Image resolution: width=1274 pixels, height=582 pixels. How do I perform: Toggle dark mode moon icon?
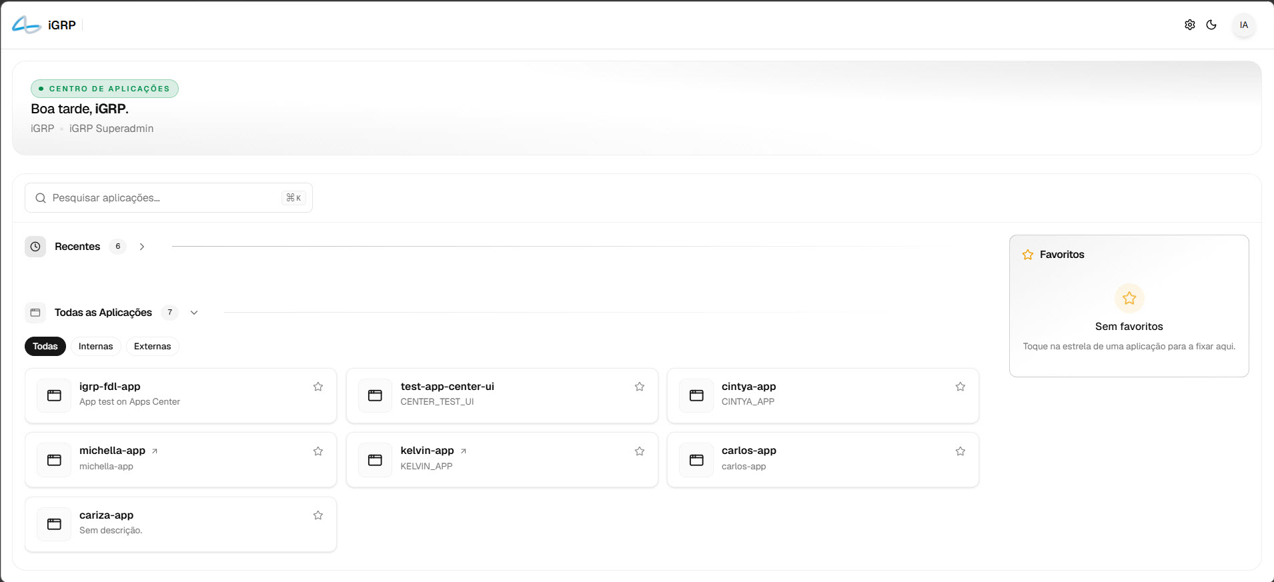(1211, 25)
